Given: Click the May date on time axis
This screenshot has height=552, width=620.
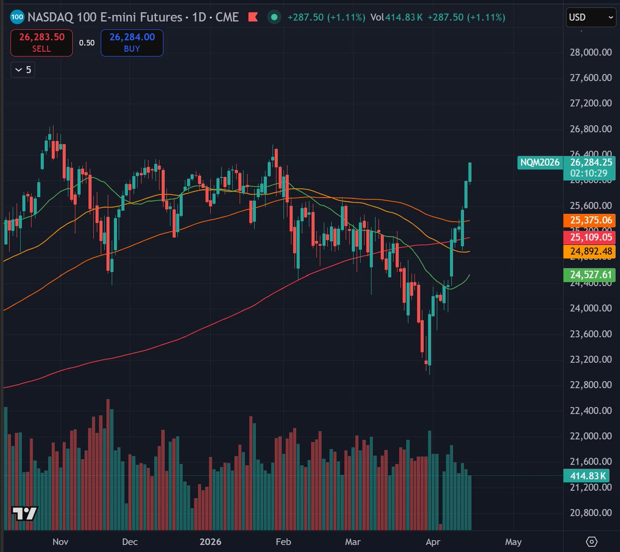Looking at the screenshot, I should click(x=513, y=542).
